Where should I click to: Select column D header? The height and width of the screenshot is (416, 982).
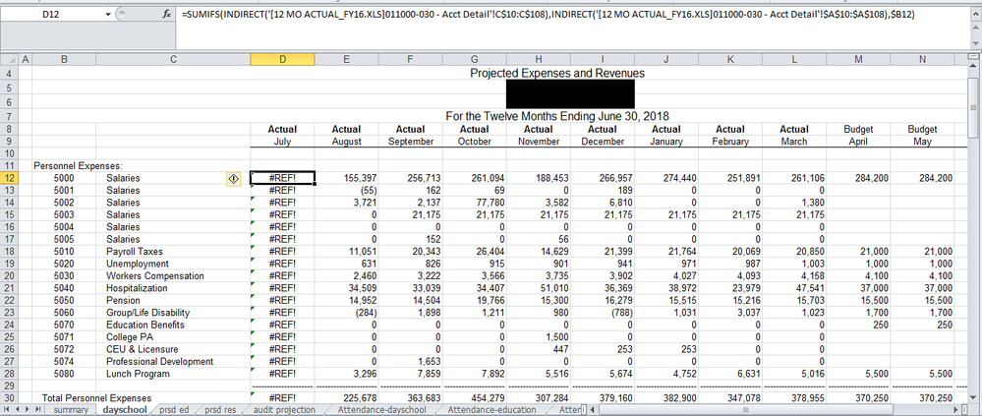pyautogui.click(x=282, y=60)
